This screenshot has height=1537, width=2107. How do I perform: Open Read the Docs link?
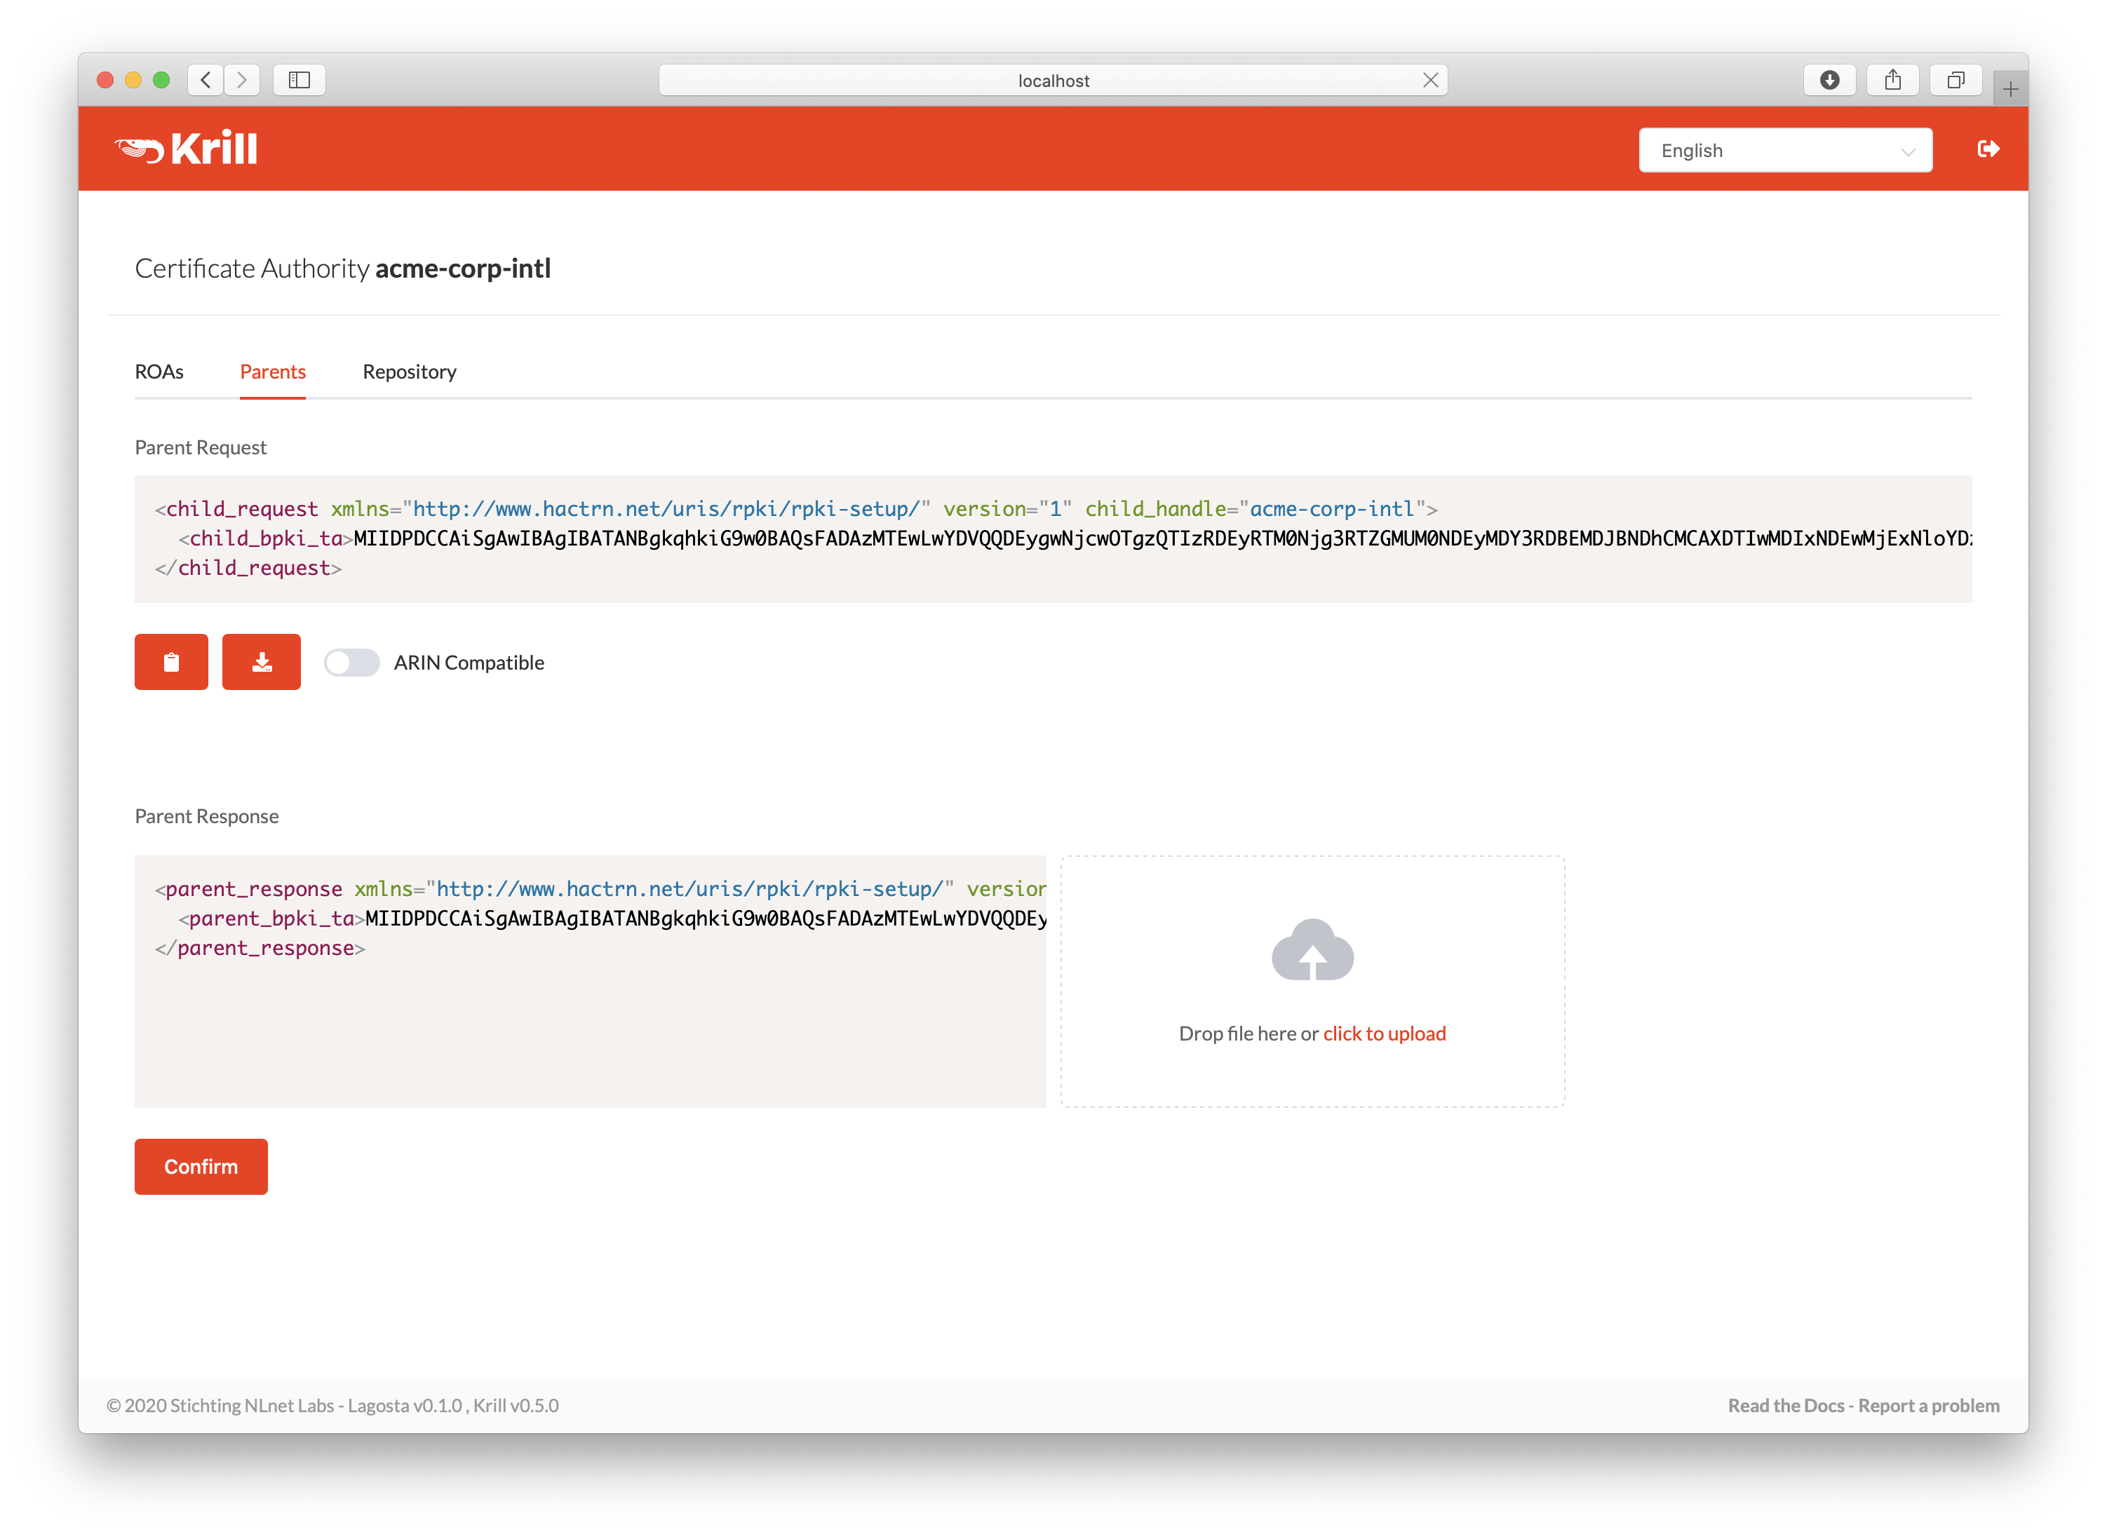tap(1785, 1405)
